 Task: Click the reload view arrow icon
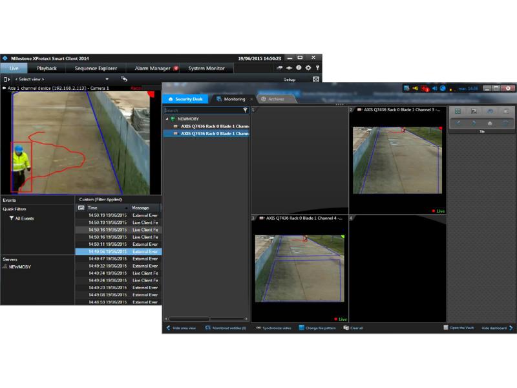[124, 79]
